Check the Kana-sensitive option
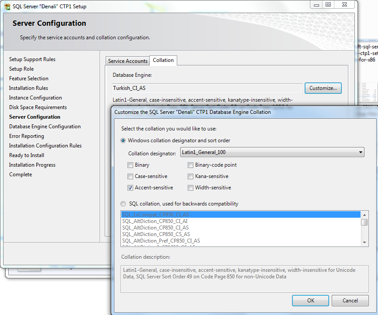 click(x=190, y=176)
